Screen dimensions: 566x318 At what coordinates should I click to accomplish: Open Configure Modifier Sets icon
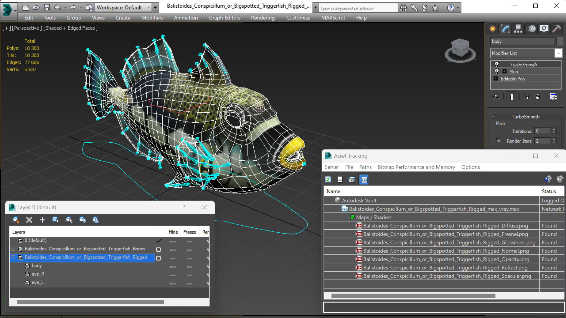tap(553, 97)
